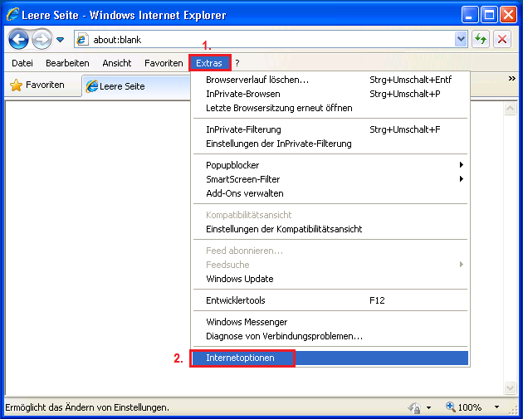The image size is (523, 419).
Task: Open Einstellungen der Kompatibilitätsansicht
Action: tap(330, 229)
